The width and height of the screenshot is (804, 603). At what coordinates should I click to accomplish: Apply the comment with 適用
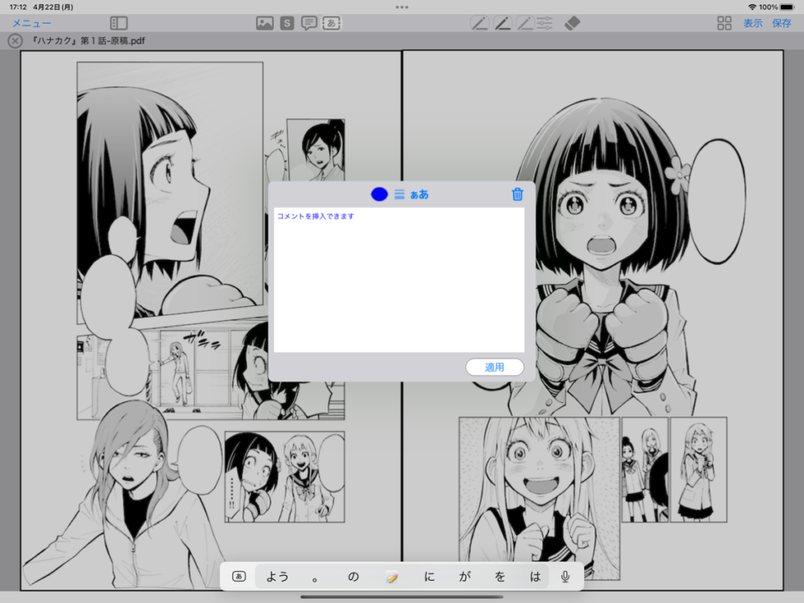point(495,367)
